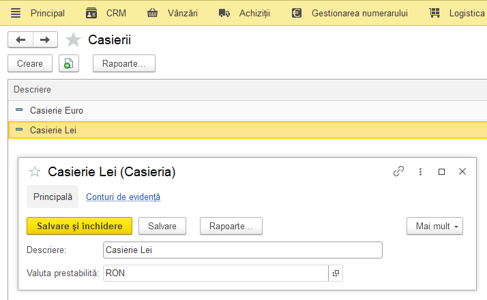Maximize the Casierie Lei form
The image size is (487, 300).
441,171
